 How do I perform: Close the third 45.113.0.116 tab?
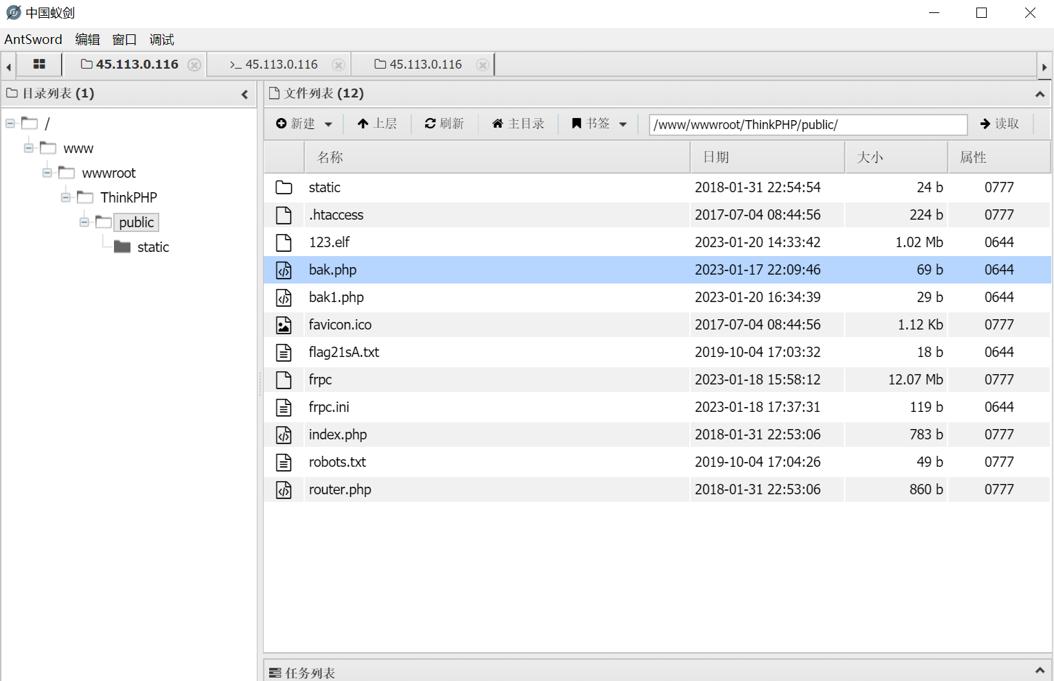coord(483,65)
